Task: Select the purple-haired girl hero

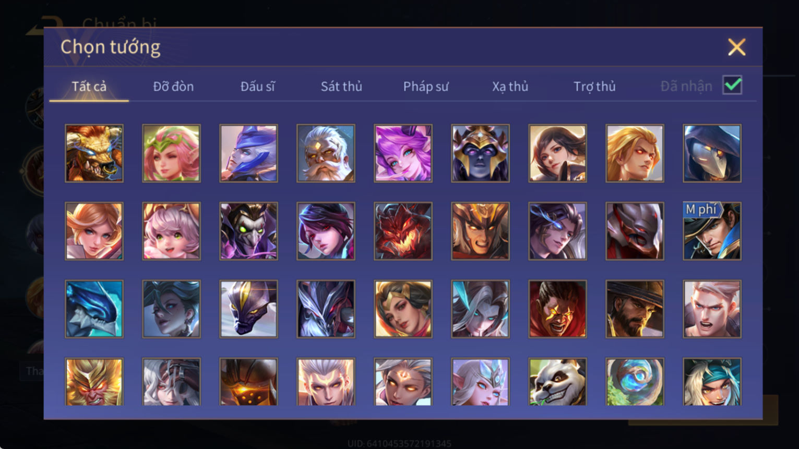Action: point(403,153)
